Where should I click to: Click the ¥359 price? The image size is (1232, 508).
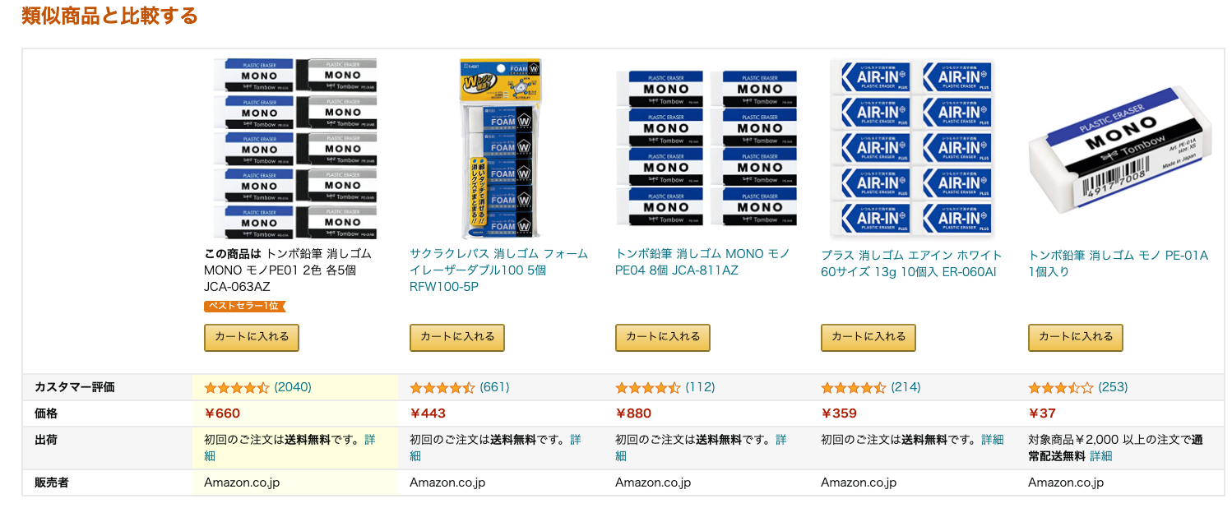click(839, 413)
